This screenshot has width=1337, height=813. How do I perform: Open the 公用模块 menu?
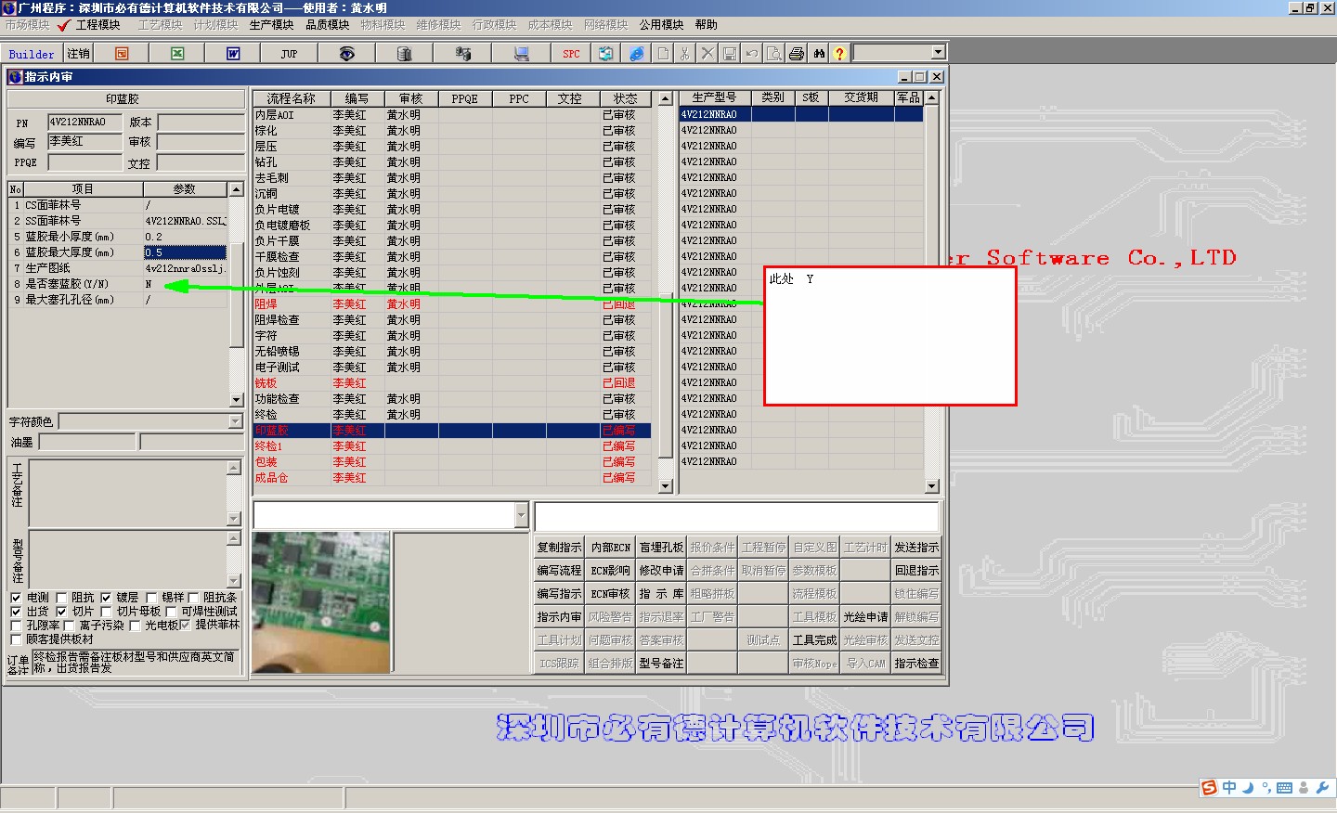(x=661, y=25)
